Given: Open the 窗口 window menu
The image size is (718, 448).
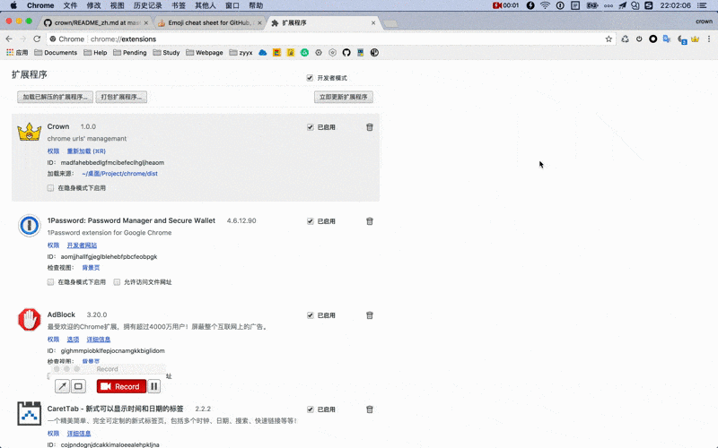Looking at the screenshot, I should 232,5.
